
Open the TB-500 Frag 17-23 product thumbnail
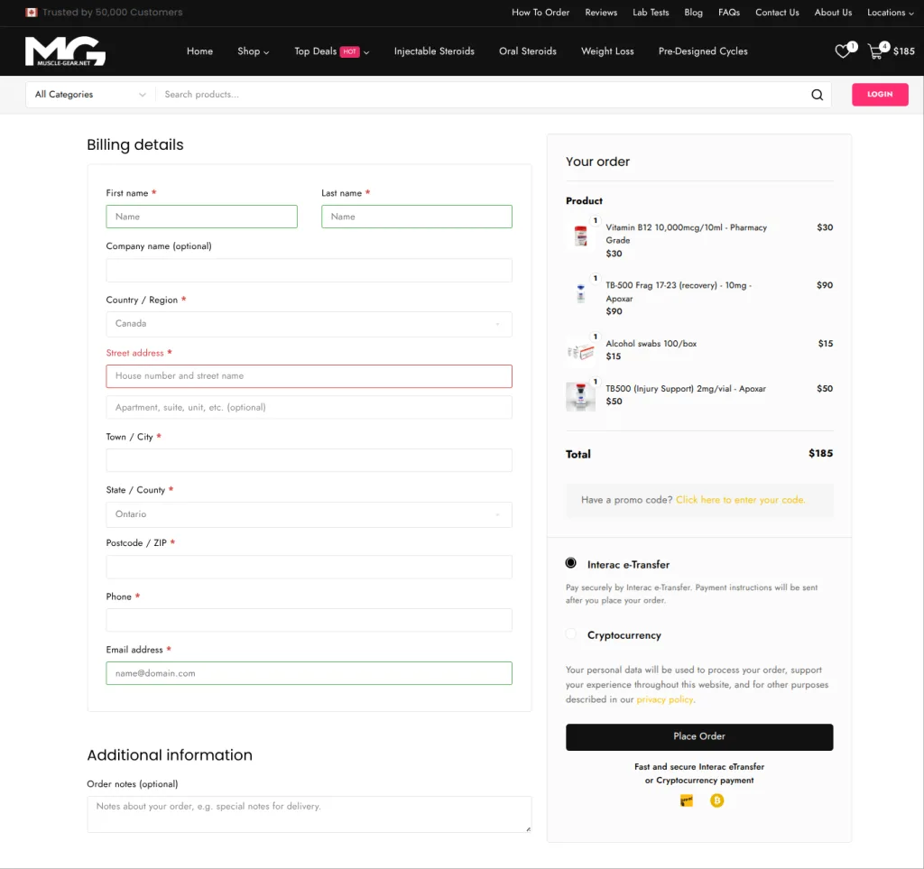pyautogui.click(x=580, y=292)
